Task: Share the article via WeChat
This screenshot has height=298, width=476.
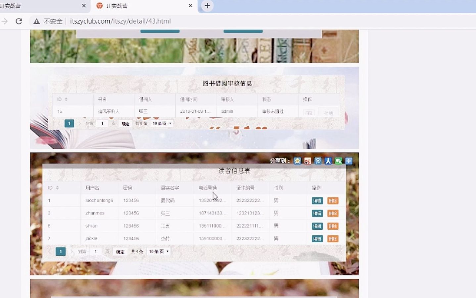Action: 338,161
